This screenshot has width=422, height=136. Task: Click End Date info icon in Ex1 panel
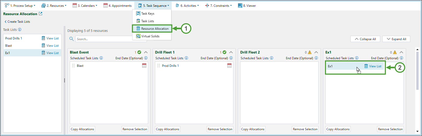coord(401,58)
